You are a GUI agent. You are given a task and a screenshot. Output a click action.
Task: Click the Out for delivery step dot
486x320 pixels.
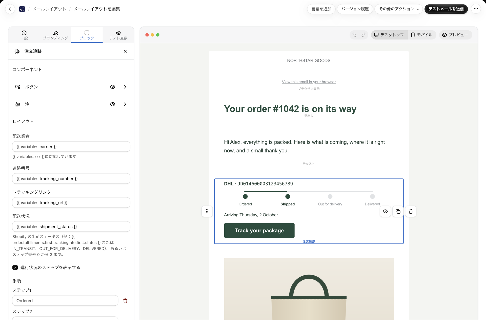(x=330, y=196)
